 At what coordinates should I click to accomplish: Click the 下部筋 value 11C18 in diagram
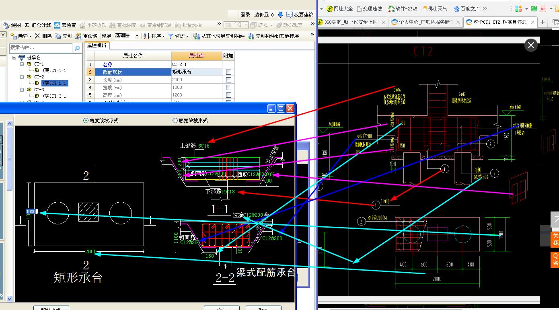click(x=228, y=192)
